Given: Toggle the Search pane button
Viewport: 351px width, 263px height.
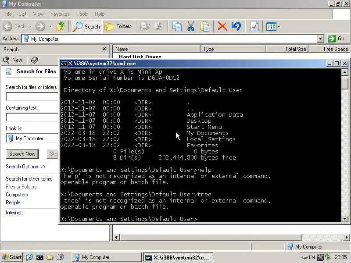Looking at the screenshot, I should point(86,26).
